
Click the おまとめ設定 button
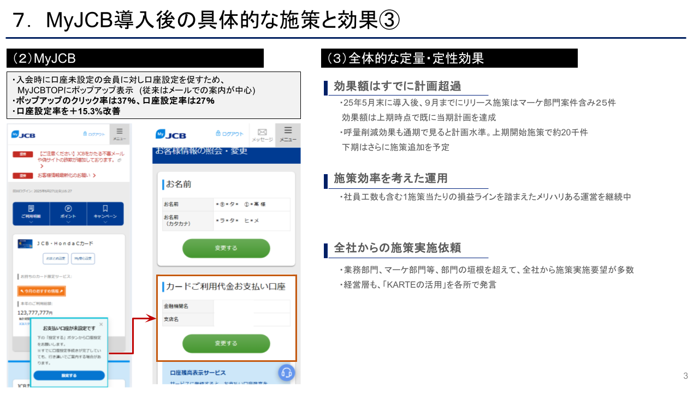[x=56, y=259]
